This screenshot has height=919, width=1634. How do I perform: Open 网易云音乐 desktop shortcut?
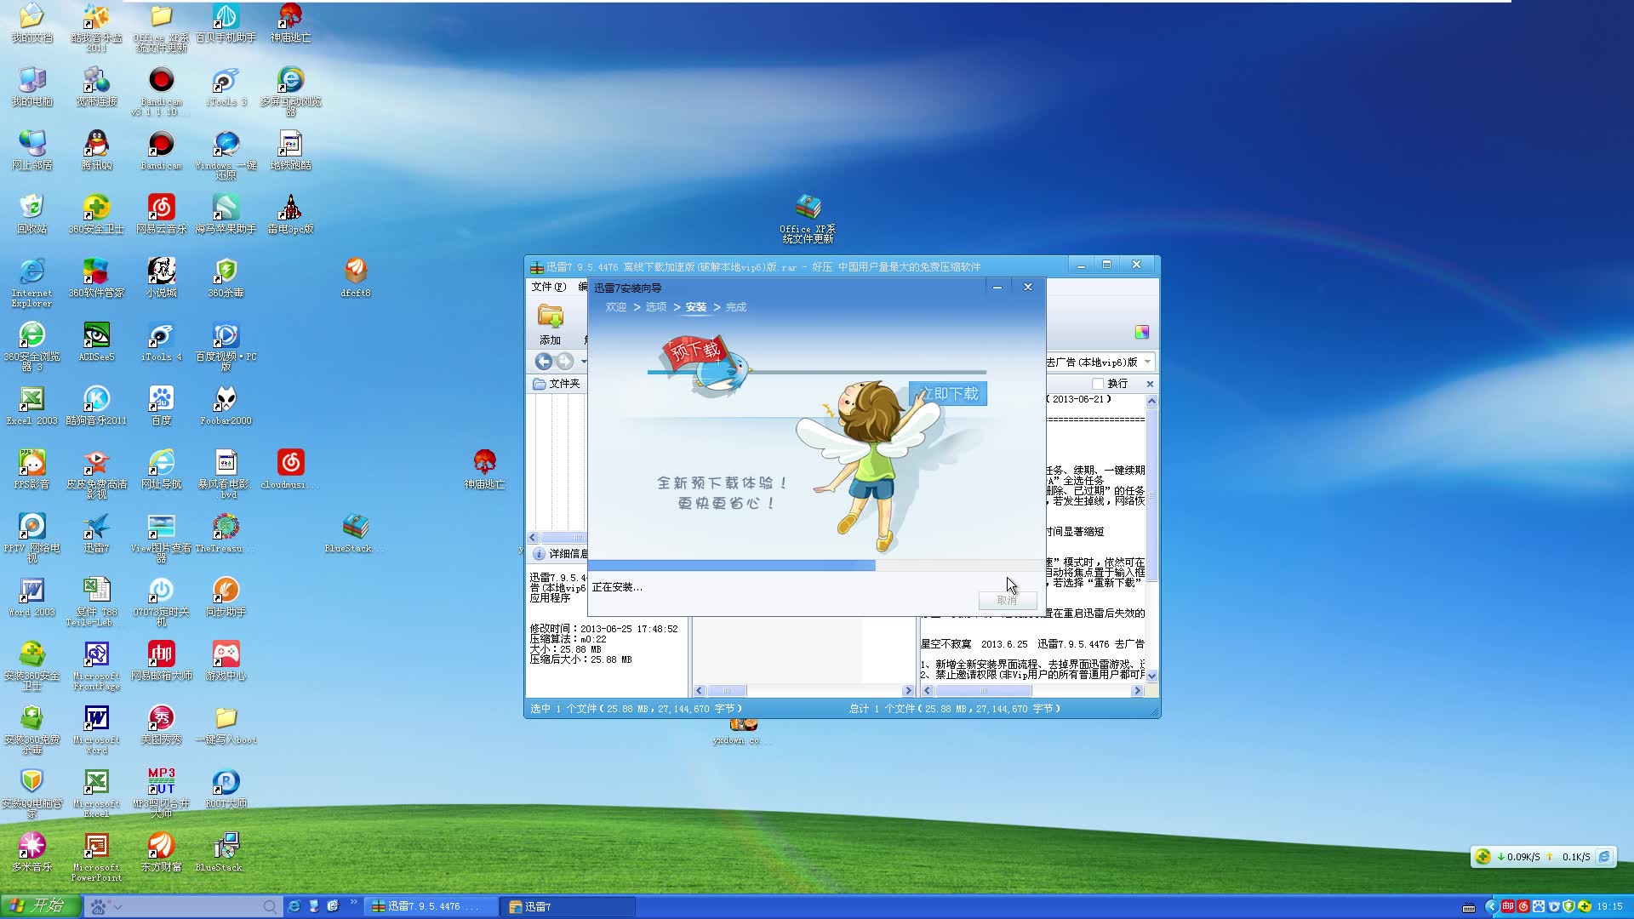(161, 214)
